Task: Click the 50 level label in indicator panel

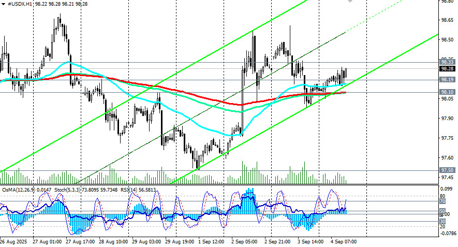Action: point(442,211)
